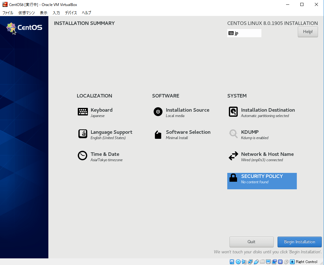324x265 pixels.
Task: Click the Language Support character icon
Action: (x=83, y=134)
